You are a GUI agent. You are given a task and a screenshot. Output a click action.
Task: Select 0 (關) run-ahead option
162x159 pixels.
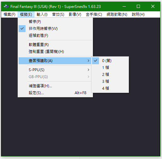(x=110, y=61)
